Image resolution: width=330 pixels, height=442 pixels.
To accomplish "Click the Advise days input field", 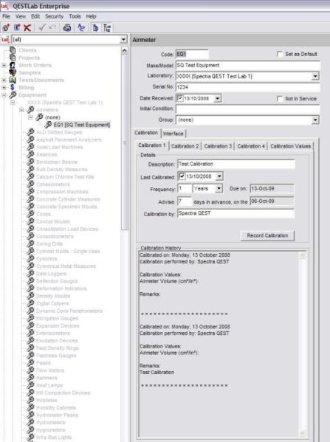I will click(185, 201).
